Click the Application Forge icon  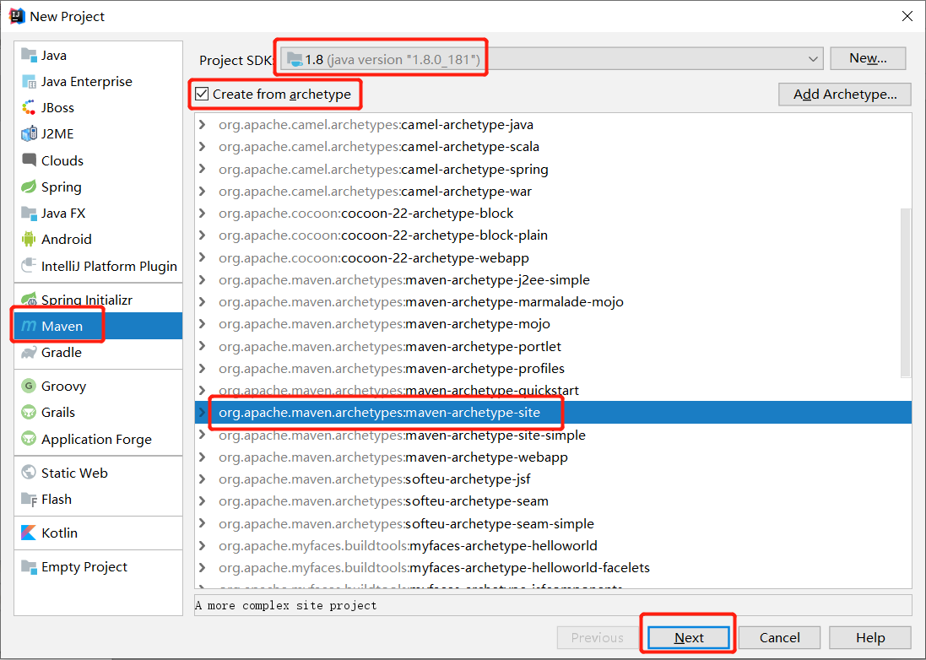(x=29, y=439)
